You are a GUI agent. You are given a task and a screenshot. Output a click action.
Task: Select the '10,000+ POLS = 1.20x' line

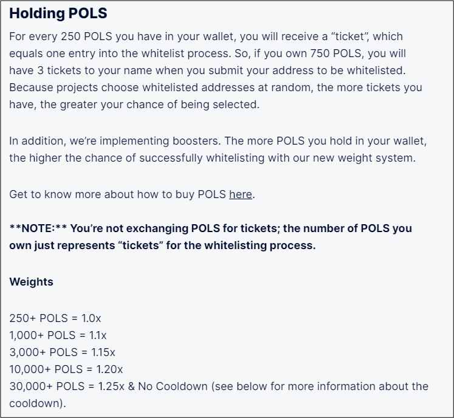click(66, 369)
